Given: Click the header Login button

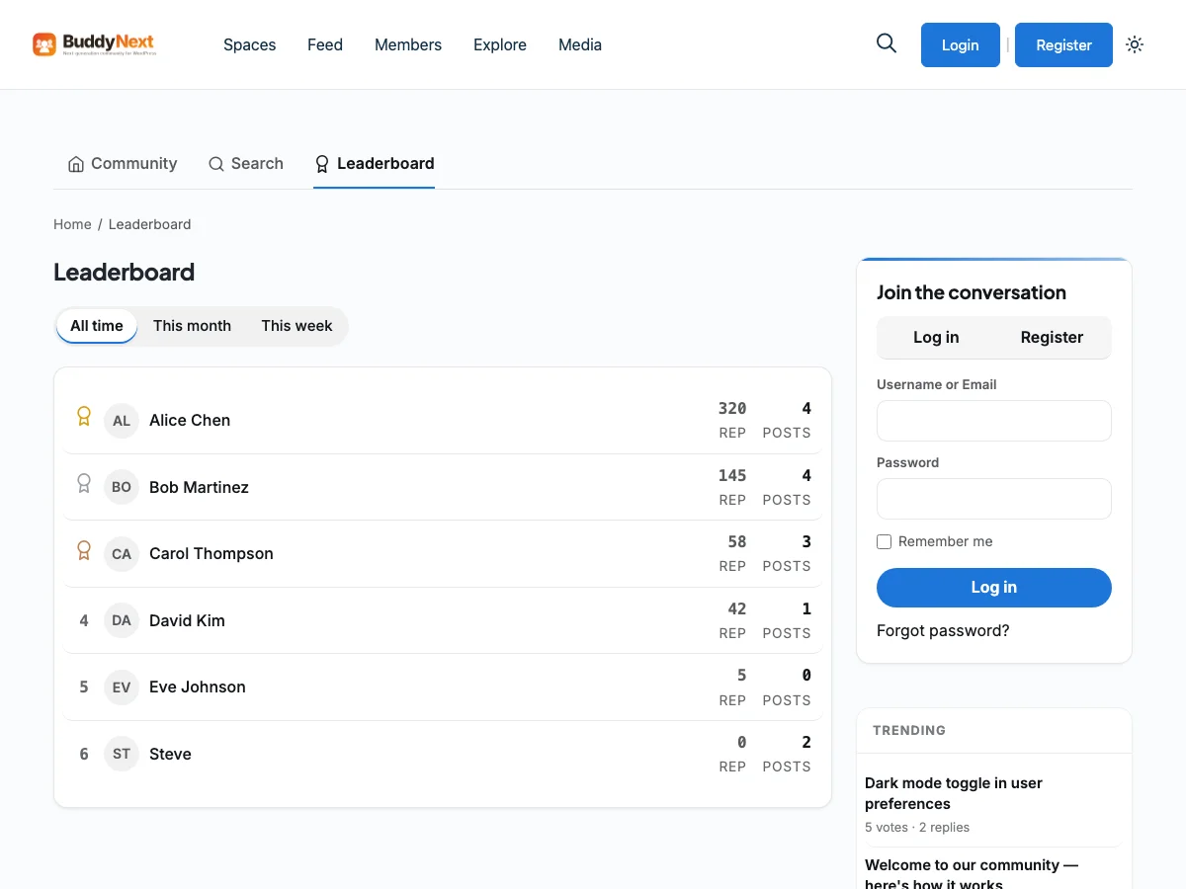Looking at the screenshot, I should [x=961, y=44].
